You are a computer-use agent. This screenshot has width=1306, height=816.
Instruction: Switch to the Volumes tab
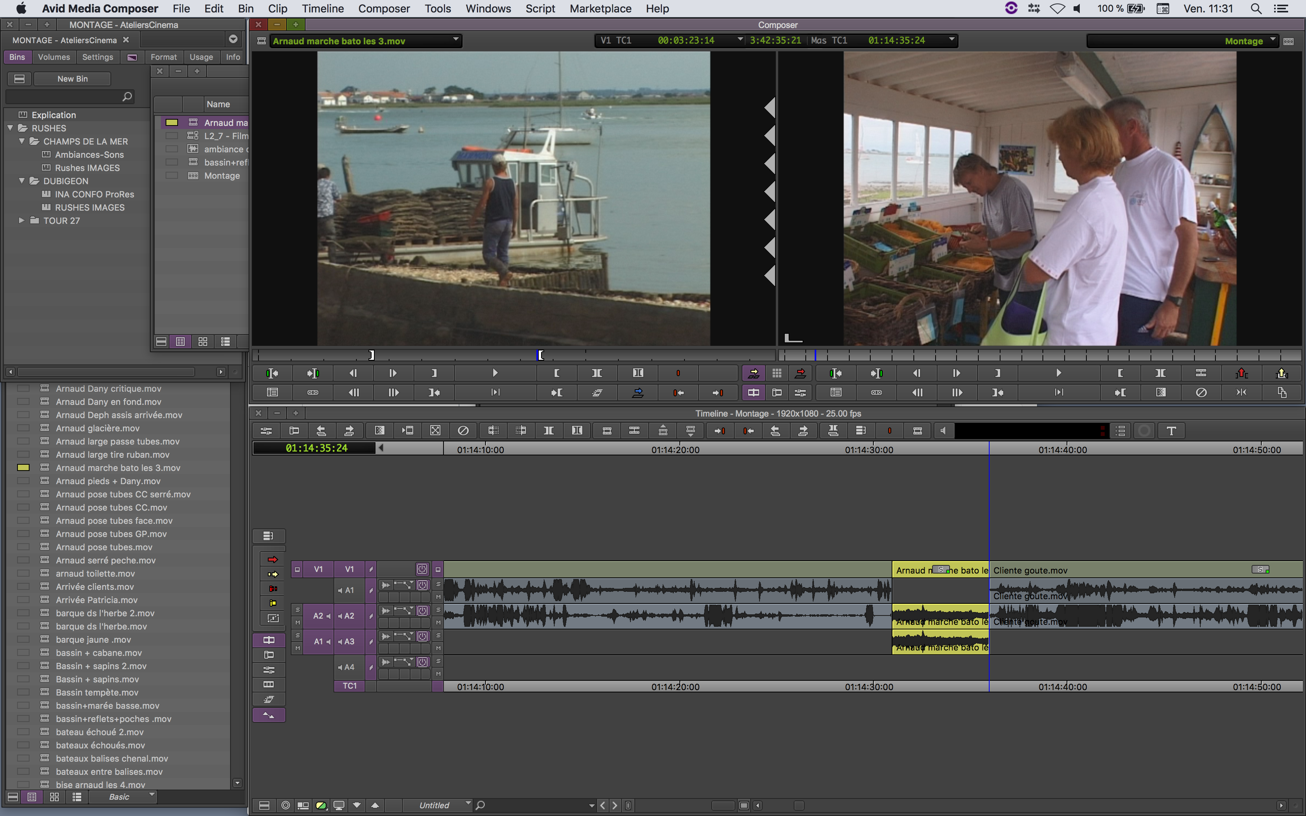(53, 57)
